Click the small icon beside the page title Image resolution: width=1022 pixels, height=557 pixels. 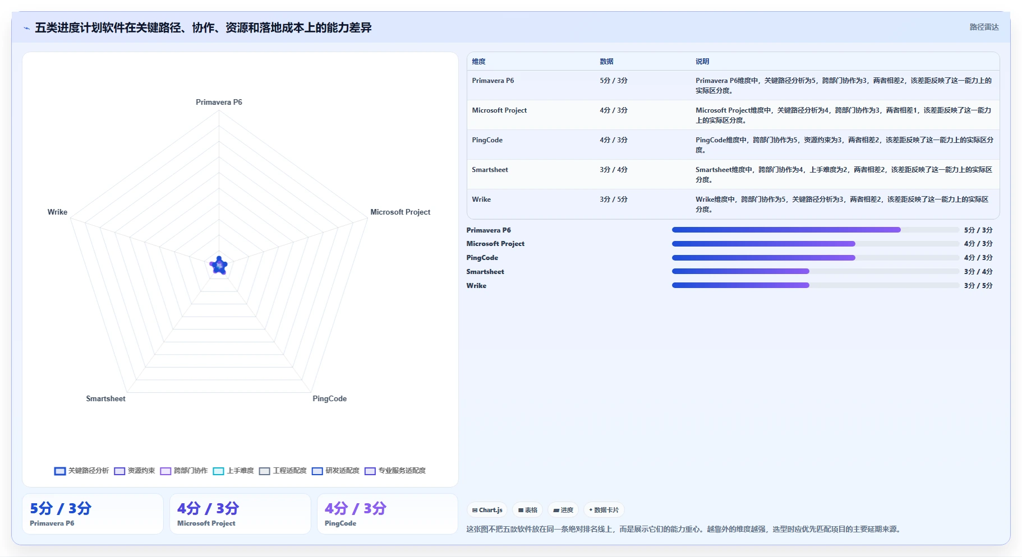26,28
